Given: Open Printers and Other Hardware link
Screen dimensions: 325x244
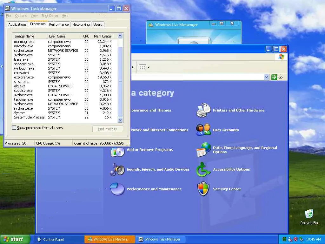Looking at the screenshot, I should (239, 110).
